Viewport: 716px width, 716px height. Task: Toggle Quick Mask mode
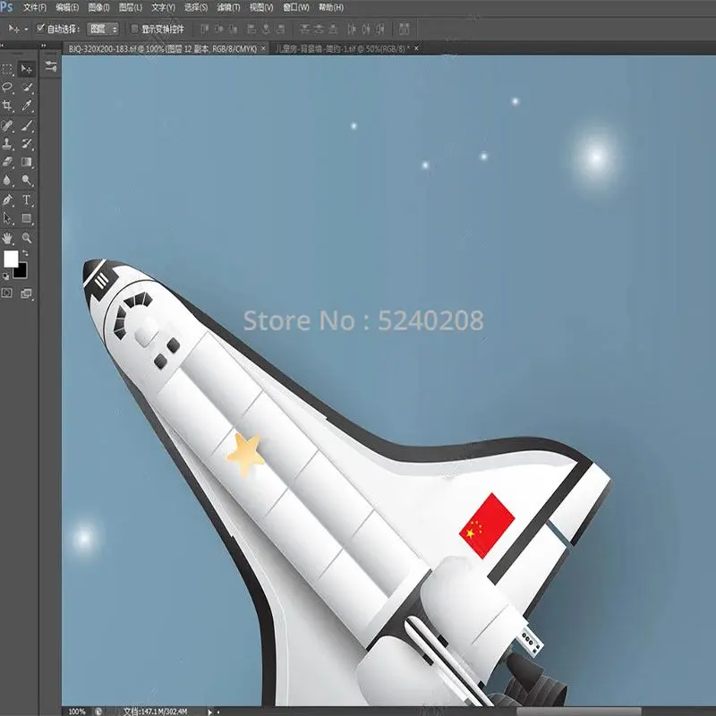pos(7,294)
